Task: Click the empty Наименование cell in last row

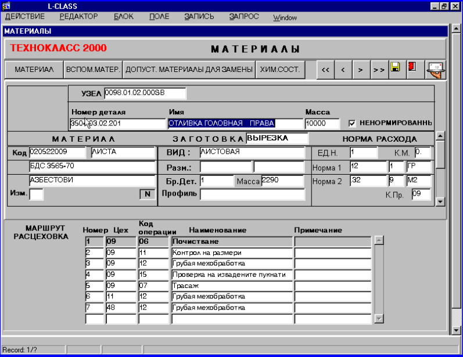Action: click(232, 319)
